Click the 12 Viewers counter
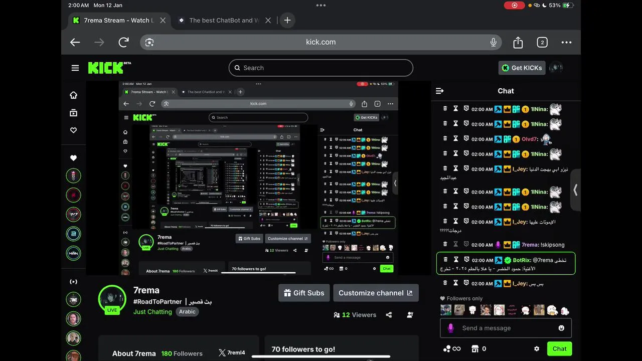 tap(355, 315)
